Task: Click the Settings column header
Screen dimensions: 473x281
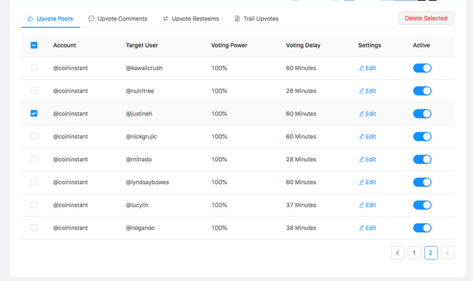Action: point(370,45)
